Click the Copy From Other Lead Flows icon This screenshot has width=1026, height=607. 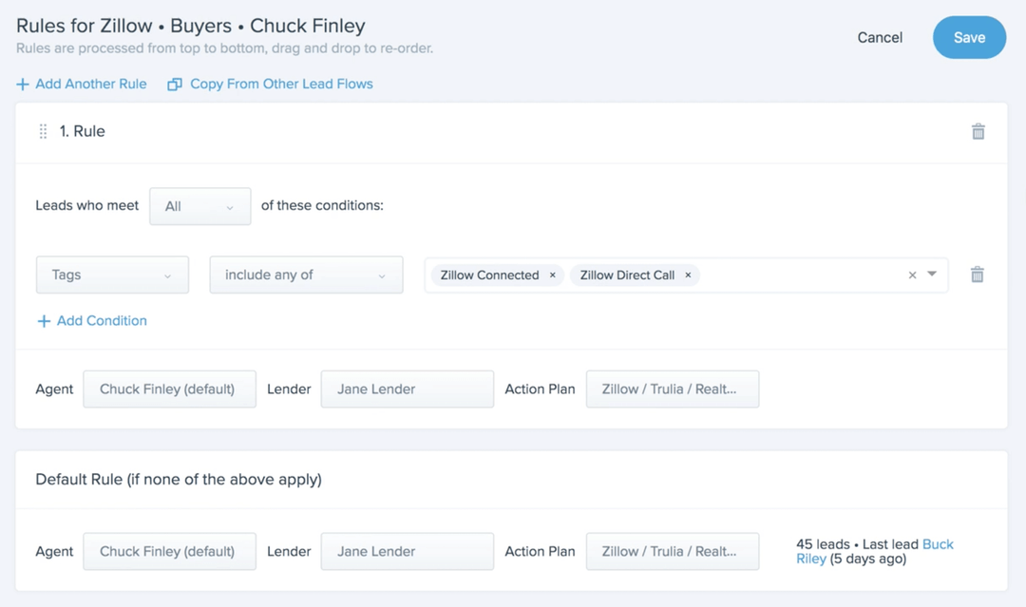pos(175,85)
